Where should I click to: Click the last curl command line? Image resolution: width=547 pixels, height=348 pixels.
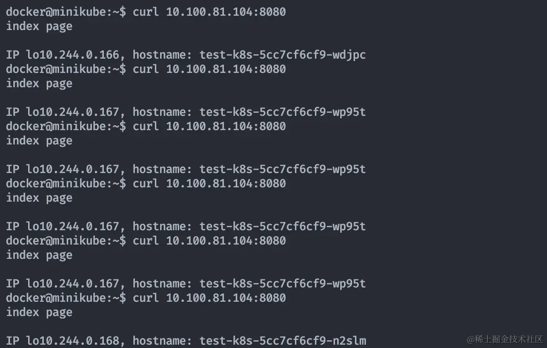click(209, 298)
